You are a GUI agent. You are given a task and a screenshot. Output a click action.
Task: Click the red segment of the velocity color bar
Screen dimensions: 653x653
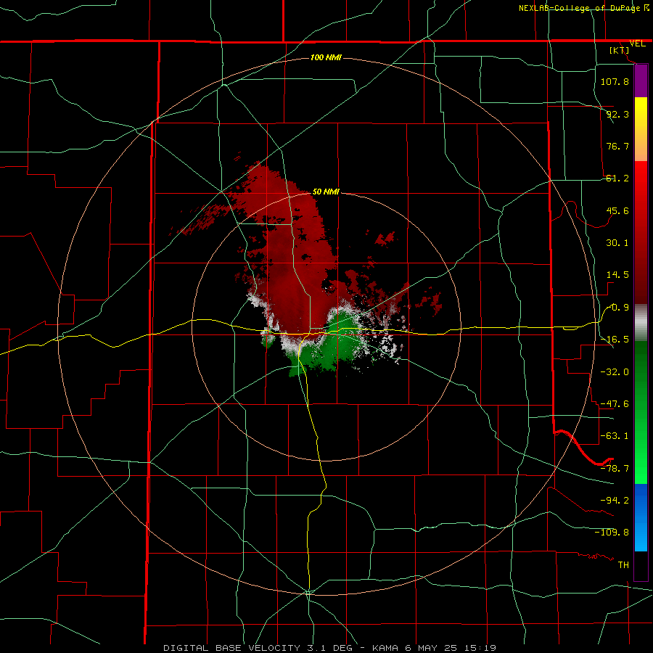pyautogui.click(x=641, y=232)
